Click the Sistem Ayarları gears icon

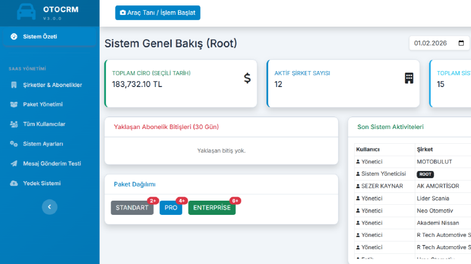pyautogui.click(x=14, y=144)
